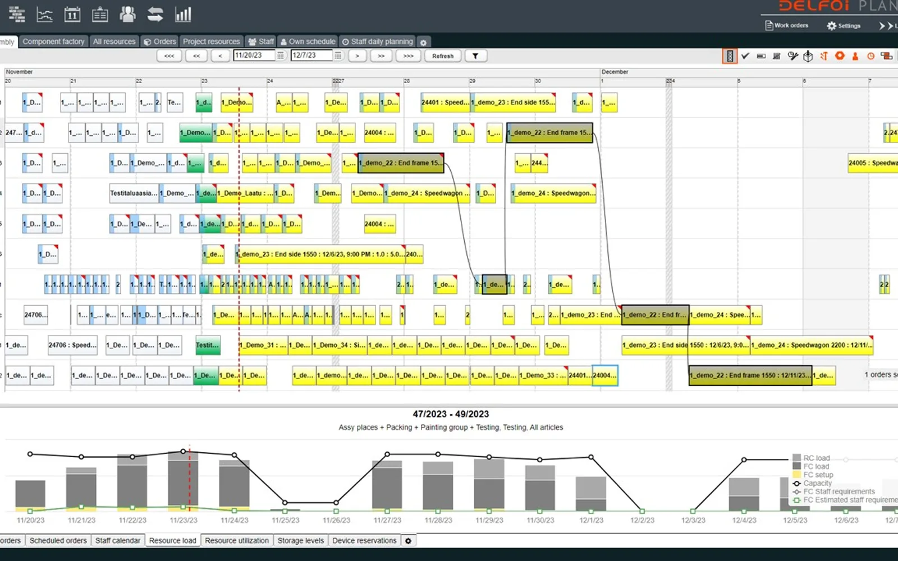Open the staff group icon

click(127, 14)
